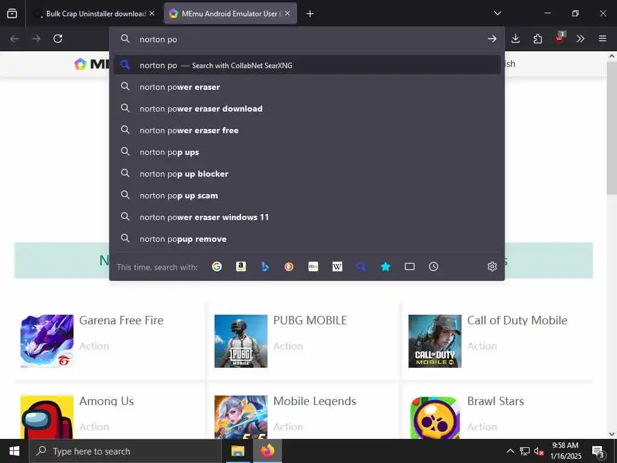
Task: Choose suggestion 'norton power eraser'
Action: (x=307, y=87)
